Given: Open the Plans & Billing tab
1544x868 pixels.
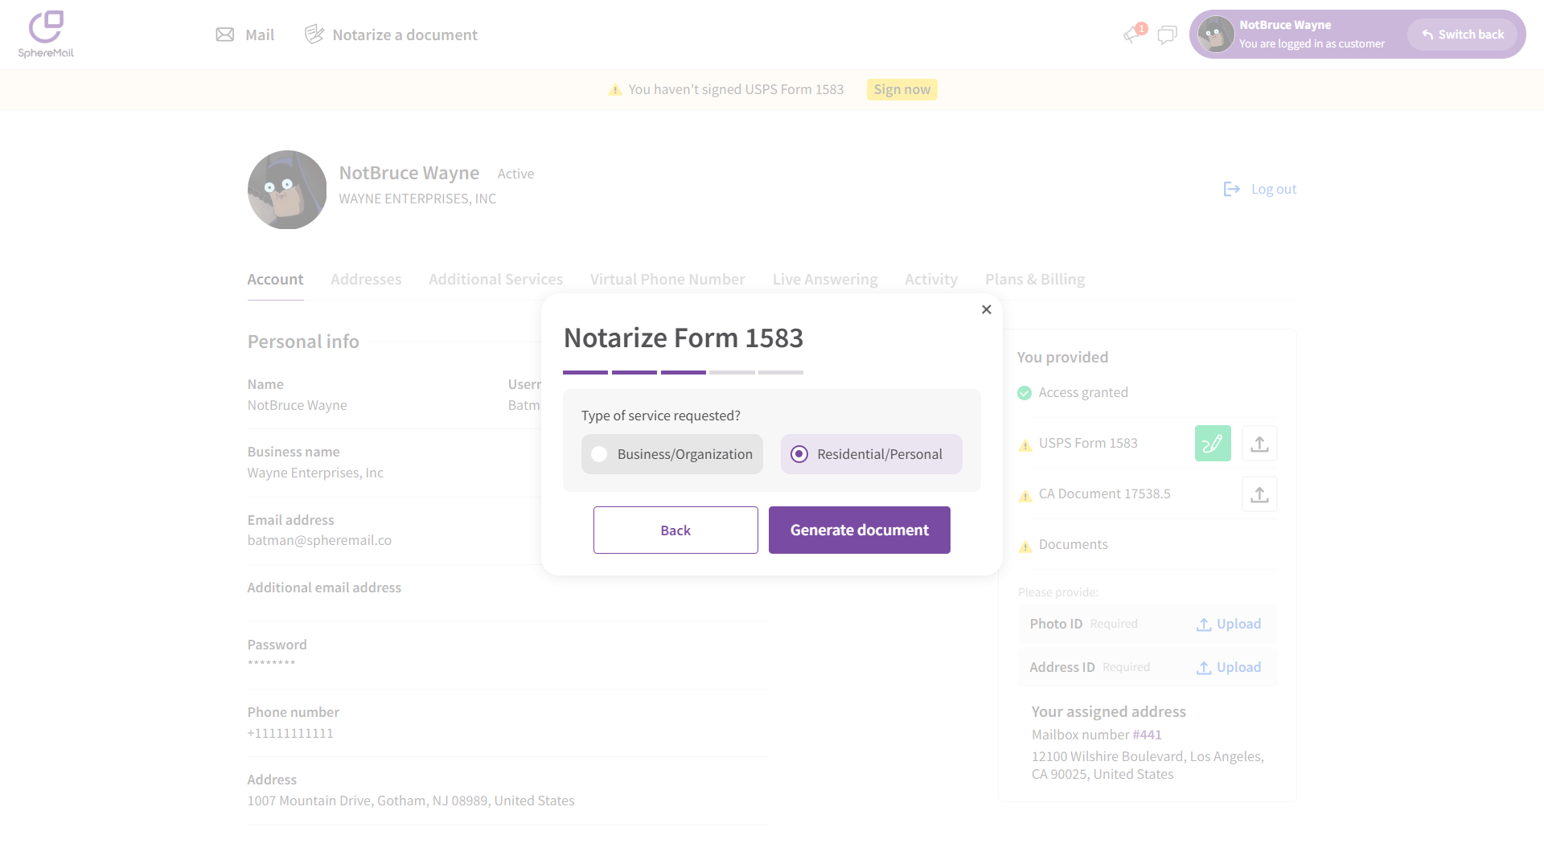Looking at the screenshot, I should pyautogui.click(x=1035, y=279).
